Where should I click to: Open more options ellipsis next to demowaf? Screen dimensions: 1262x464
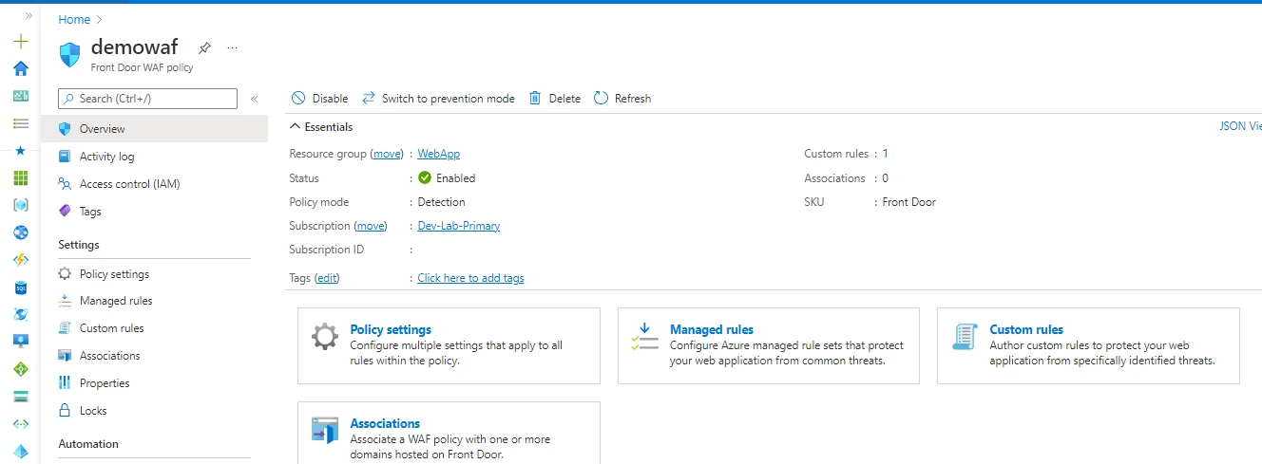click(233, 47)
